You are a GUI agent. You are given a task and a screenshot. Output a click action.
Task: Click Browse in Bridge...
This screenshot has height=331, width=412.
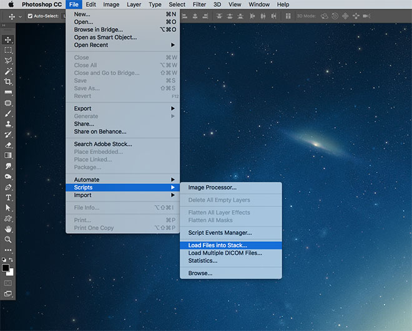pyautogui.click(x=123, y=30)
